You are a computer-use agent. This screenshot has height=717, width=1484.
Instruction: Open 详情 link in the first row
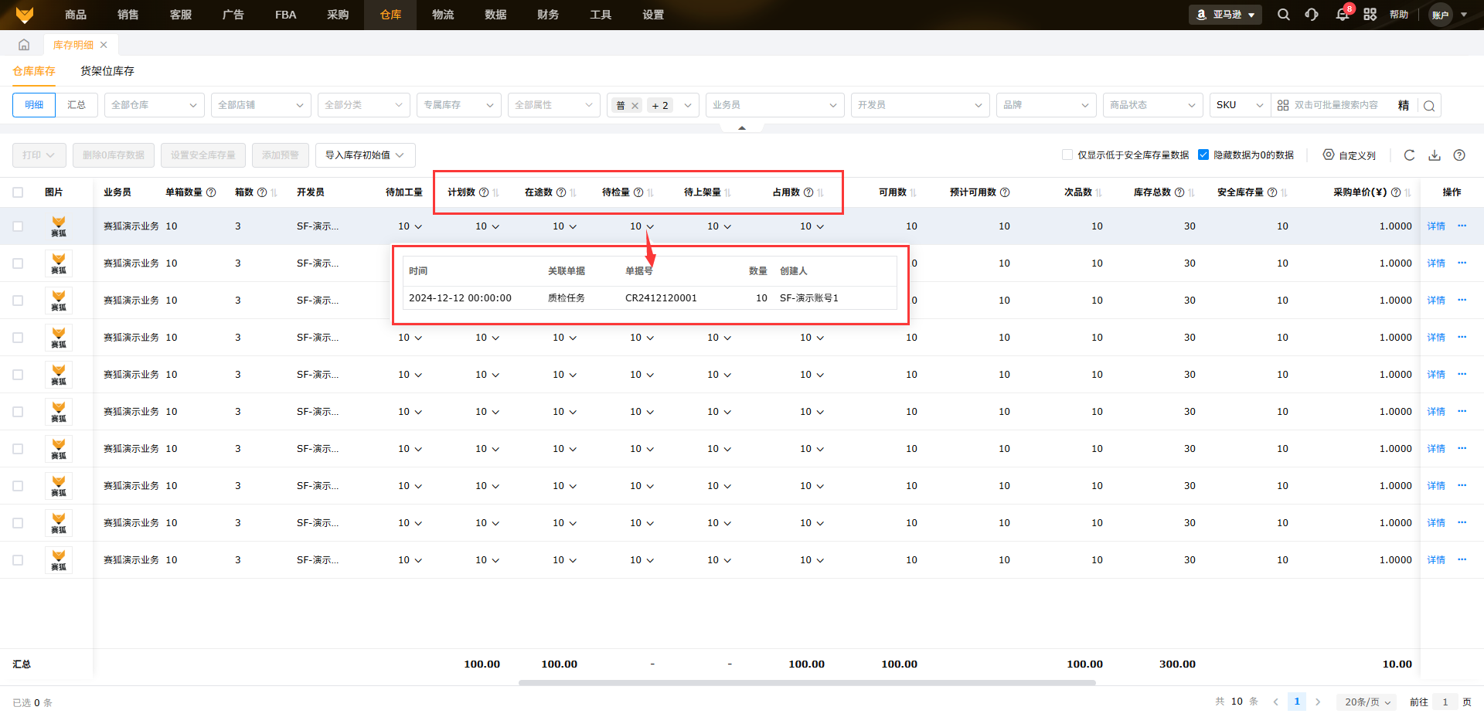click(1436, 226)
